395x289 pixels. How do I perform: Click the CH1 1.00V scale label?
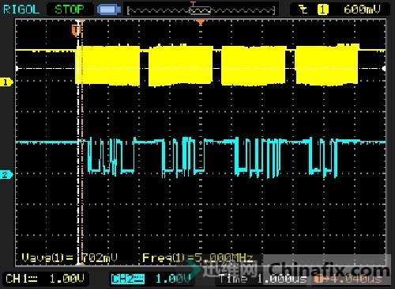pos(45,279)
